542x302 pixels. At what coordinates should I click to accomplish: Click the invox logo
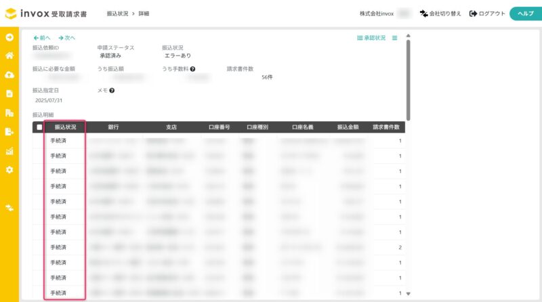[46, 14]
